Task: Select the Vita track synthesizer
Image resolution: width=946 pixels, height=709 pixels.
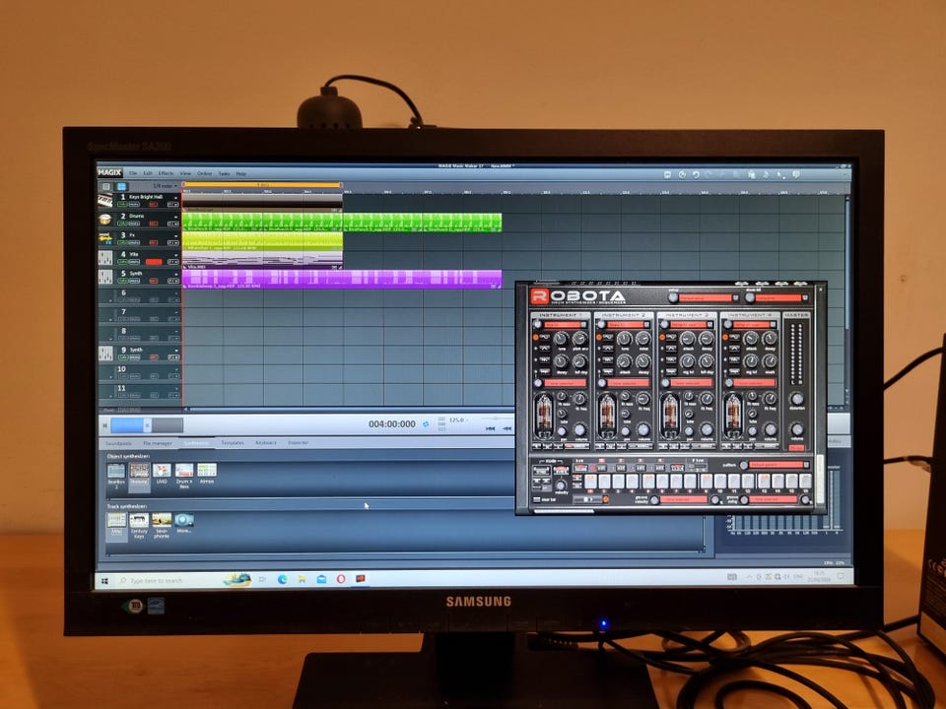Action: click(116, 520)
